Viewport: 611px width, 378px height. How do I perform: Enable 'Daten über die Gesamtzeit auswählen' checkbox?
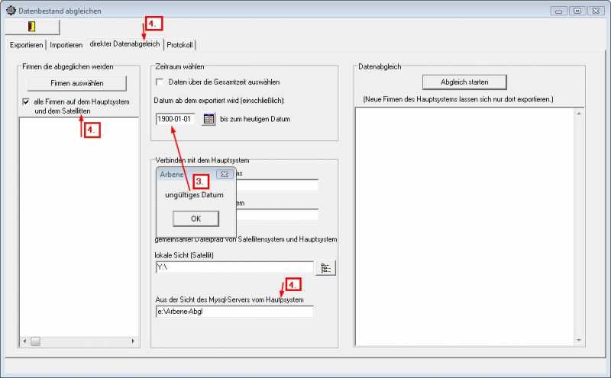coord(160,82)
